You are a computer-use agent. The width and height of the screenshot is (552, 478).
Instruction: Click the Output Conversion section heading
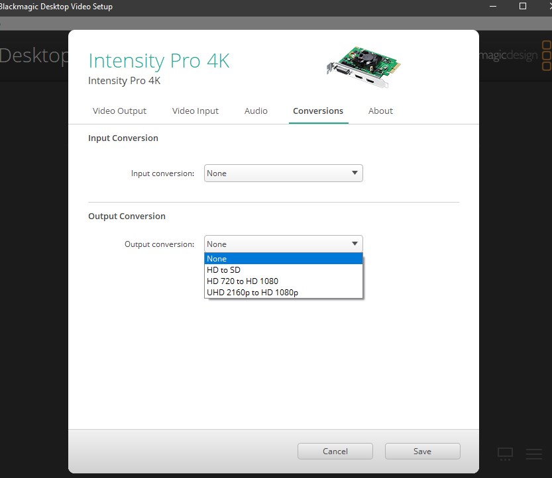tap(127, 216)
